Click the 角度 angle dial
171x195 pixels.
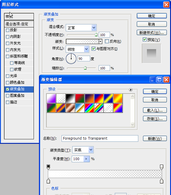[71, 59]
